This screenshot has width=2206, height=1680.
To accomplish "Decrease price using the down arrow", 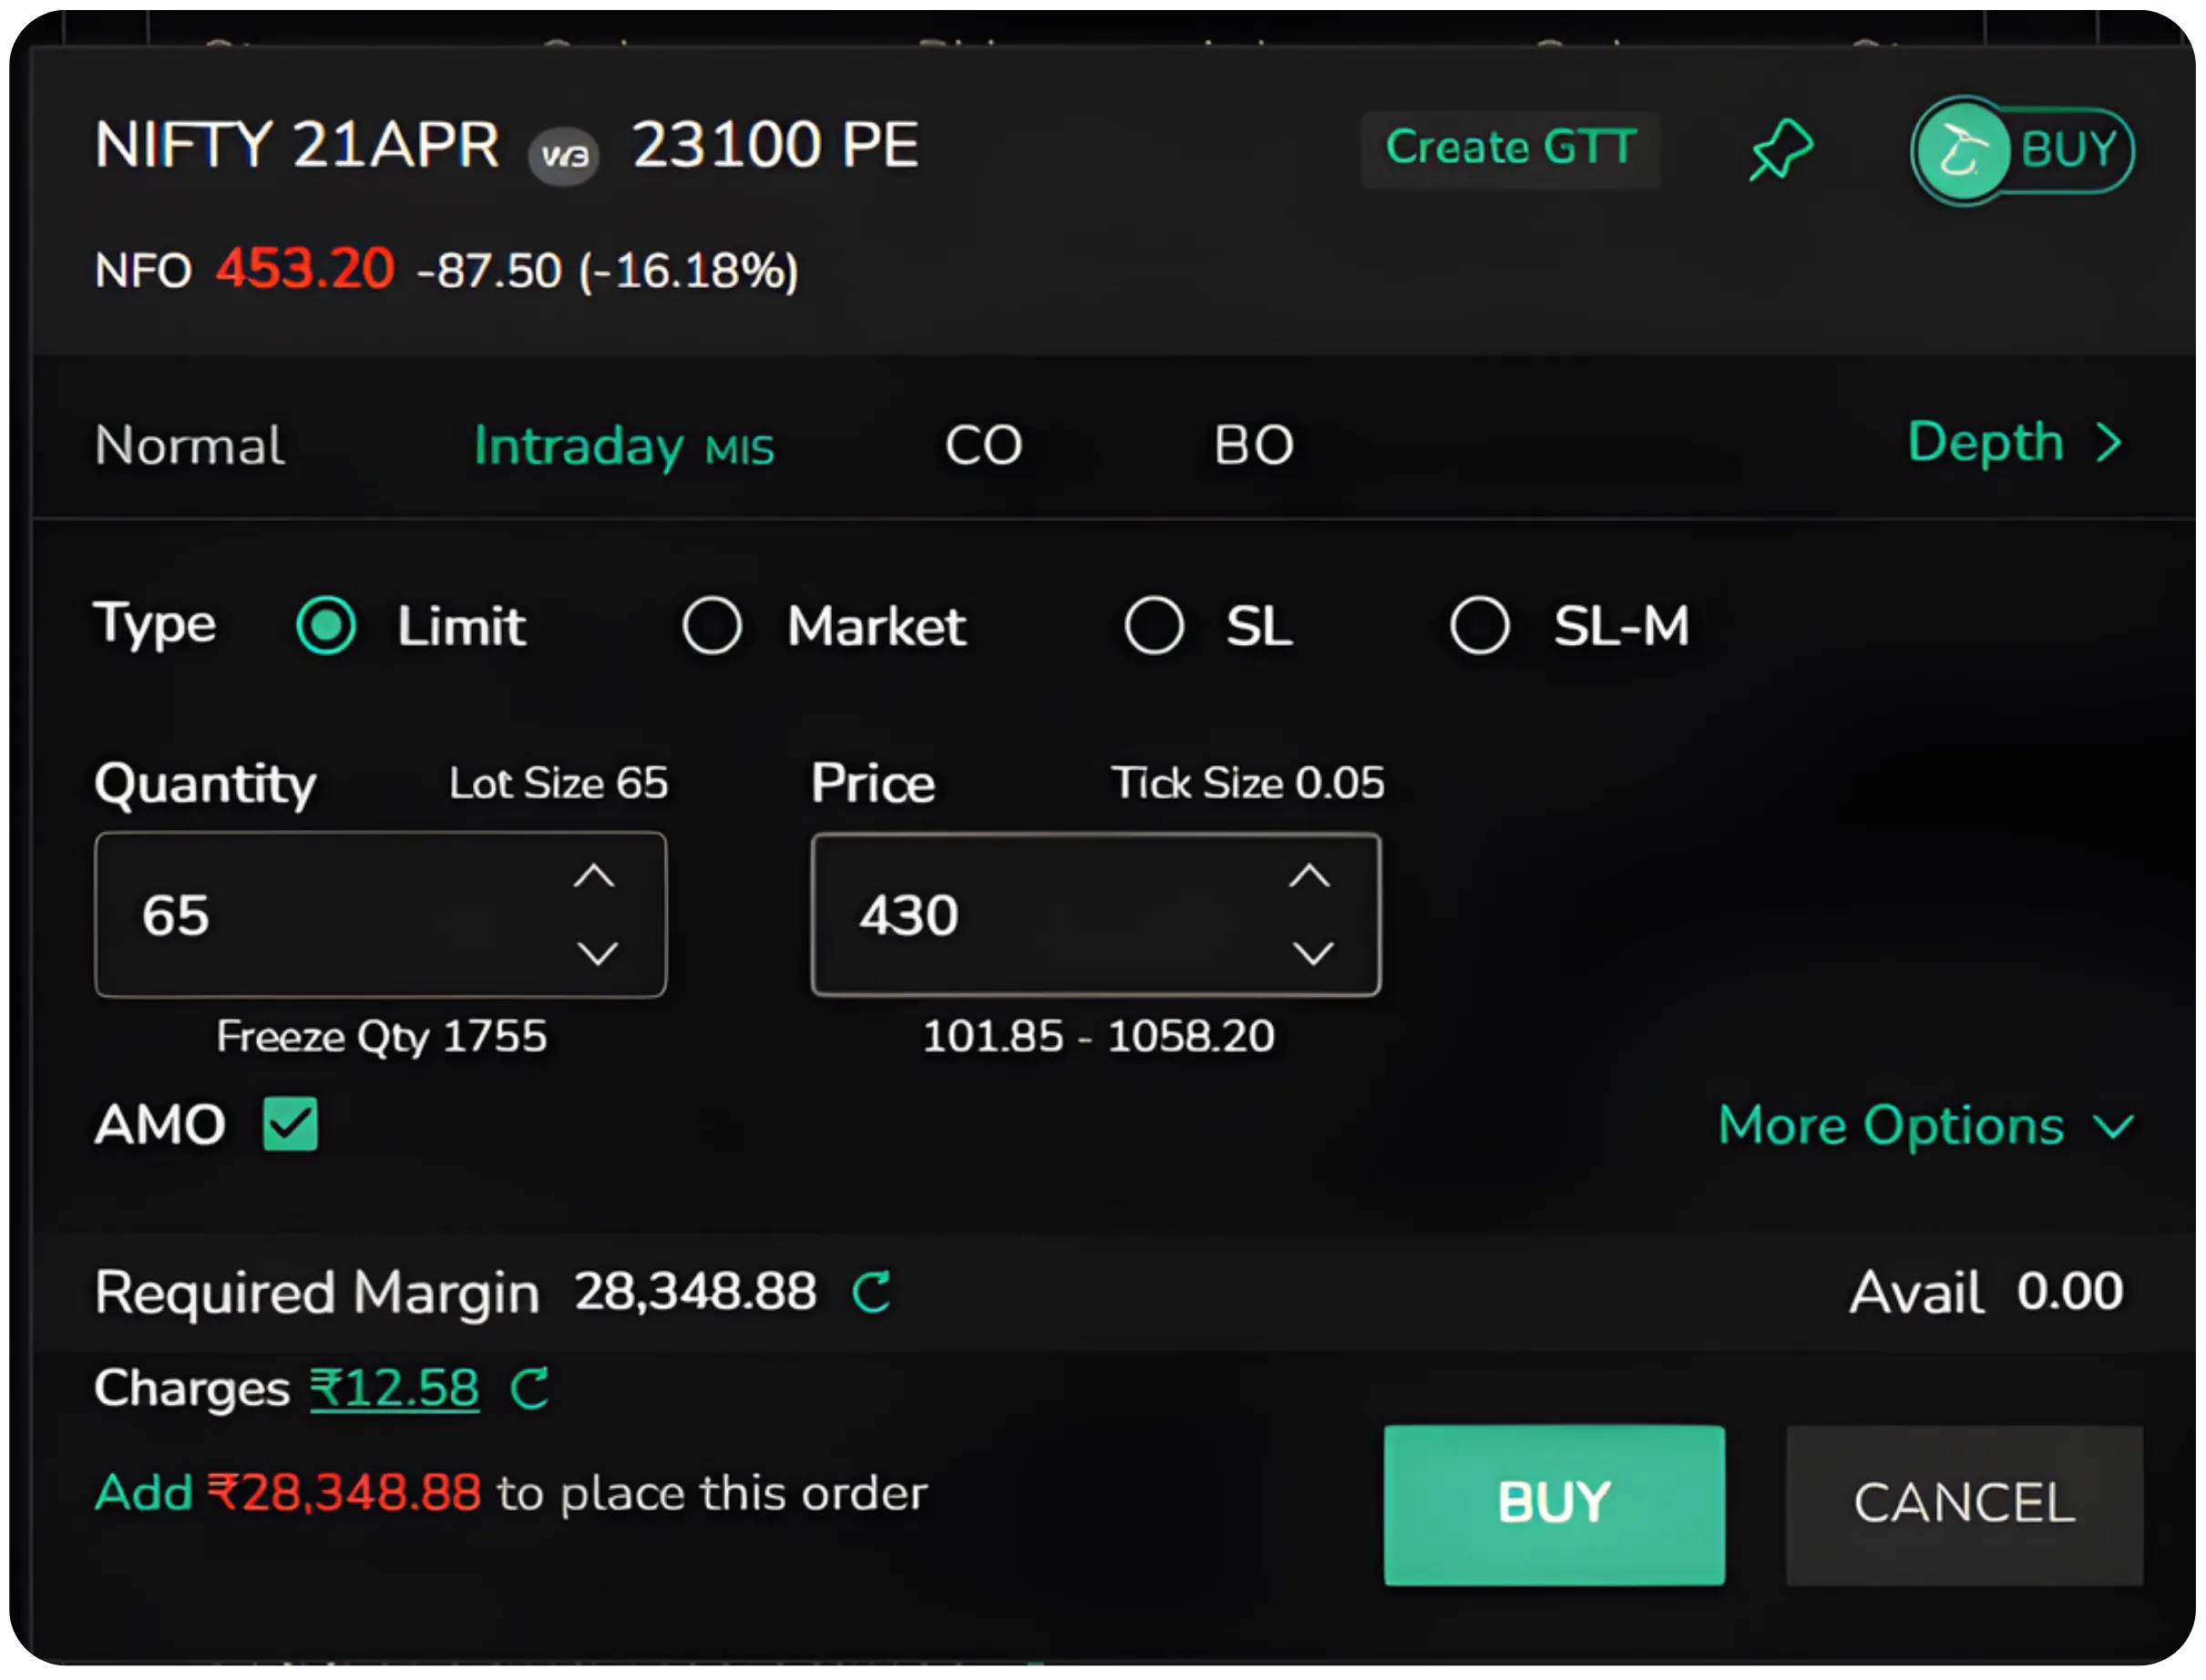I will click(x=1311, y=953).
